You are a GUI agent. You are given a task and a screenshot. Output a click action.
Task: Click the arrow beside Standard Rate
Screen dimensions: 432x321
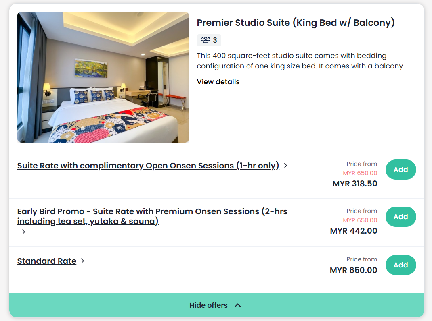coord(82,261)
